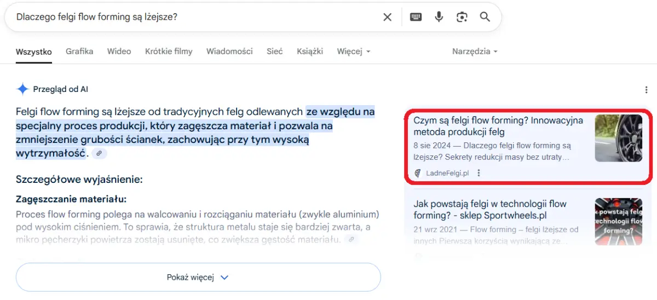This screenshot has height=300, width=657.
Task: Open 'Czym są felgi flow forming?' article
Action: tap(498, 126)
